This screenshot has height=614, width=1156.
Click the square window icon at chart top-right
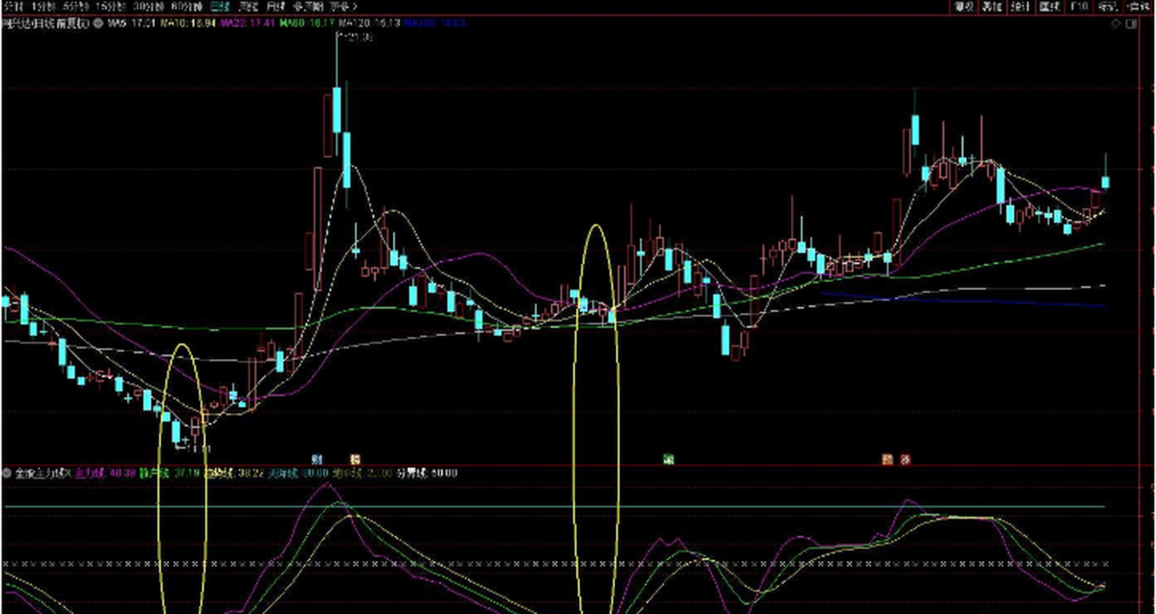(1131, 24)
